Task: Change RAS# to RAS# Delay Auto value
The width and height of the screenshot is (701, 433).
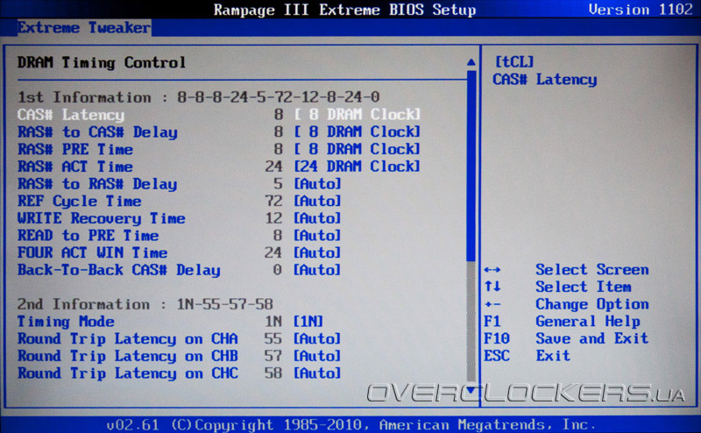Action: (317, 184)
